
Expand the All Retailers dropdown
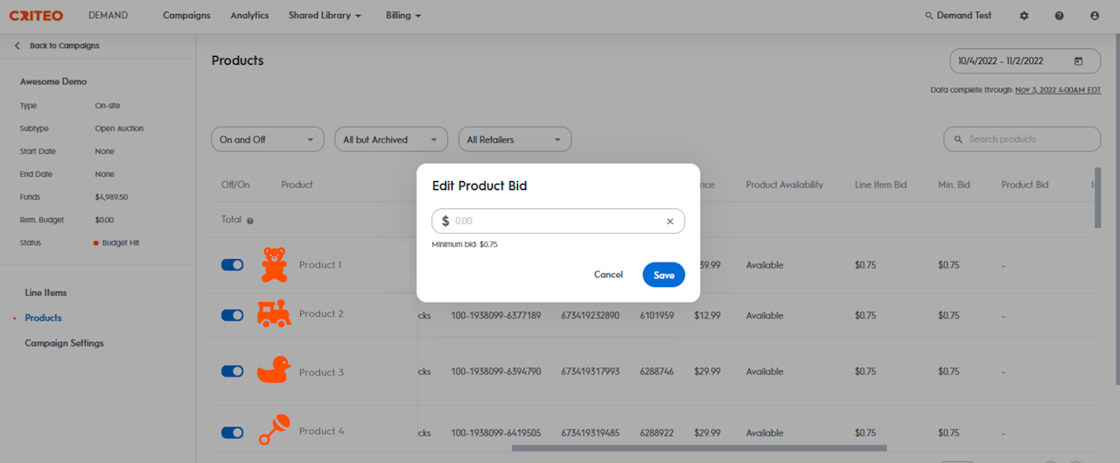pos(514,139)
